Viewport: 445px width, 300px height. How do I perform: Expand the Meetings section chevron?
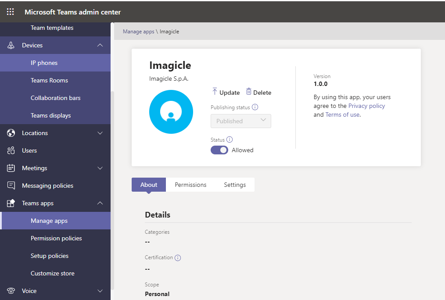click(x=100, y=168)
